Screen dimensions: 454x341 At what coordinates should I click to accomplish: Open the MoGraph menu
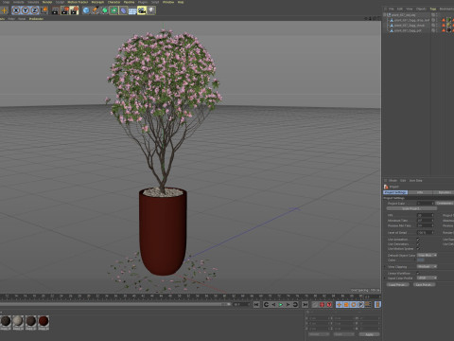coord(97,2)
